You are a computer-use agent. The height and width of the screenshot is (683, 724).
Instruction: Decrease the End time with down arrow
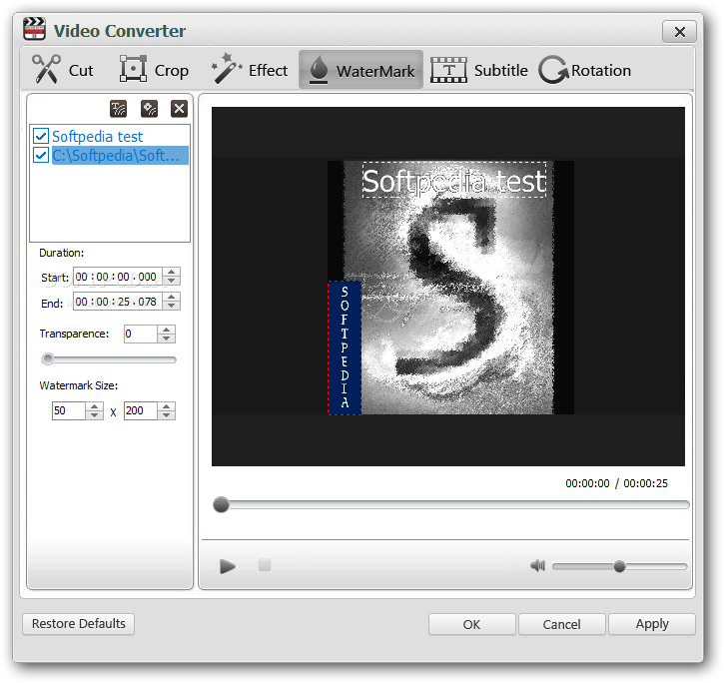click(x=172, y=306)
